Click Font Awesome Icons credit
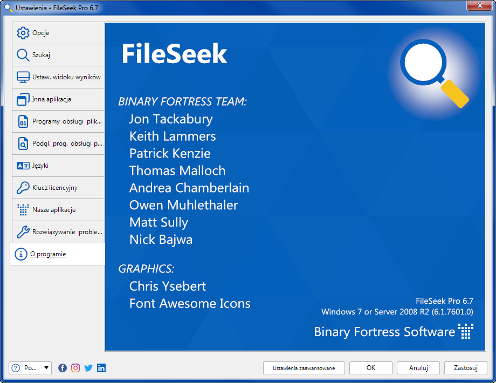496x383 pixels. pyautogui.click(x=190, y=304)
